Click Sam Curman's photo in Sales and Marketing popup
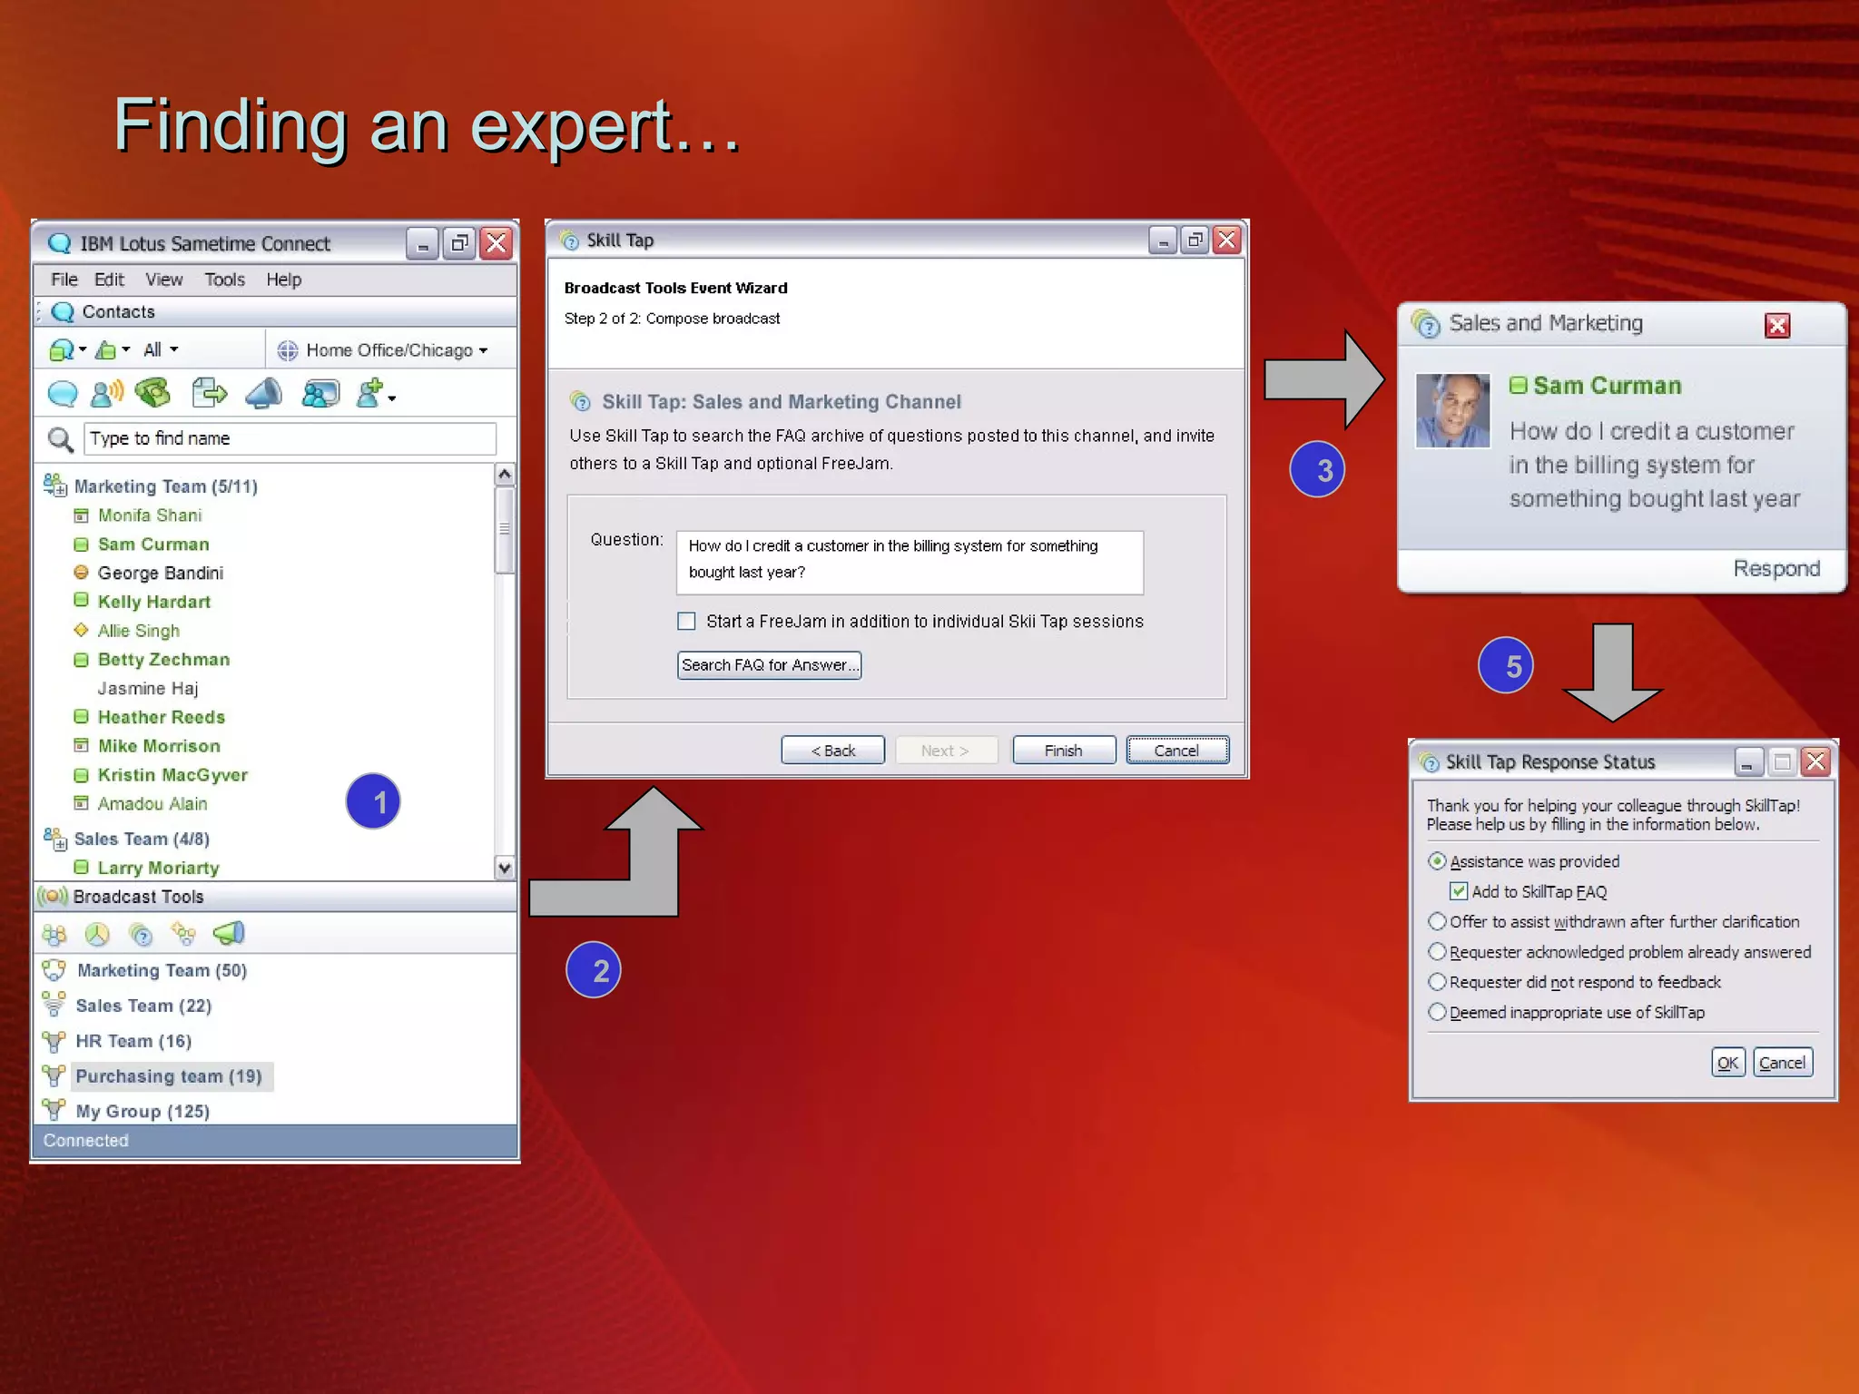Screen dimensions: 1859x1394 pyautogui.click(x=1452, y=410)
